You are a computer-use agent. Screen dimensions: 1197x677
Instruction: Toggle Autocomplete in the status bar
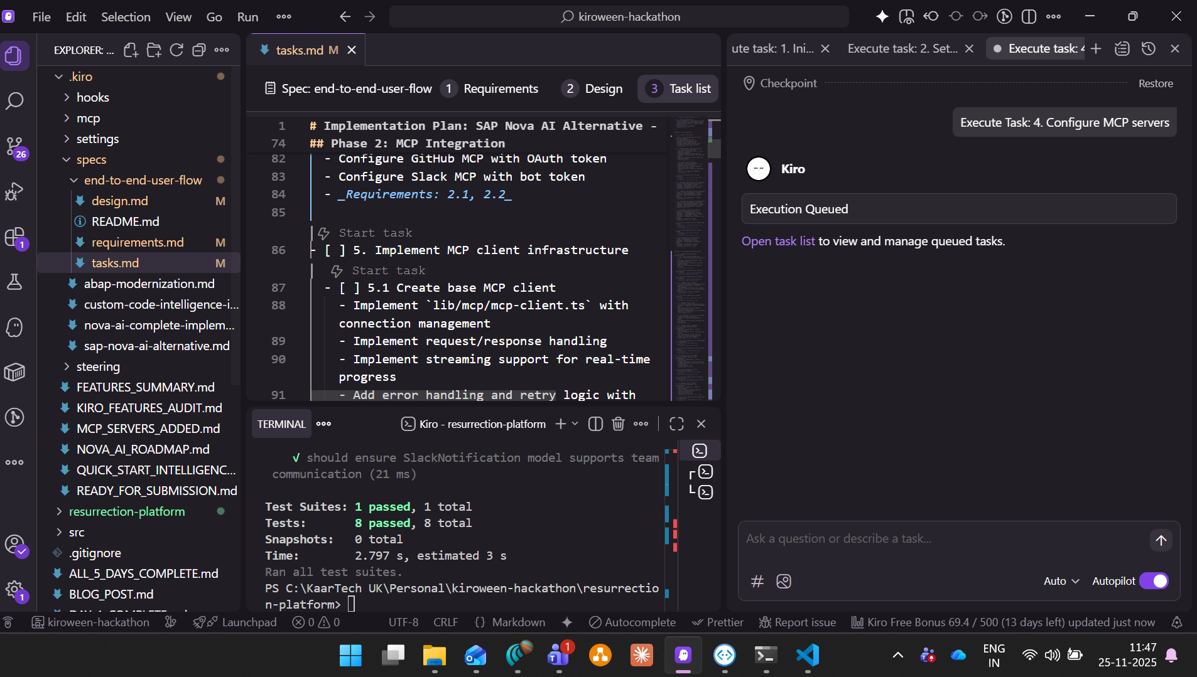pos(632,622)
